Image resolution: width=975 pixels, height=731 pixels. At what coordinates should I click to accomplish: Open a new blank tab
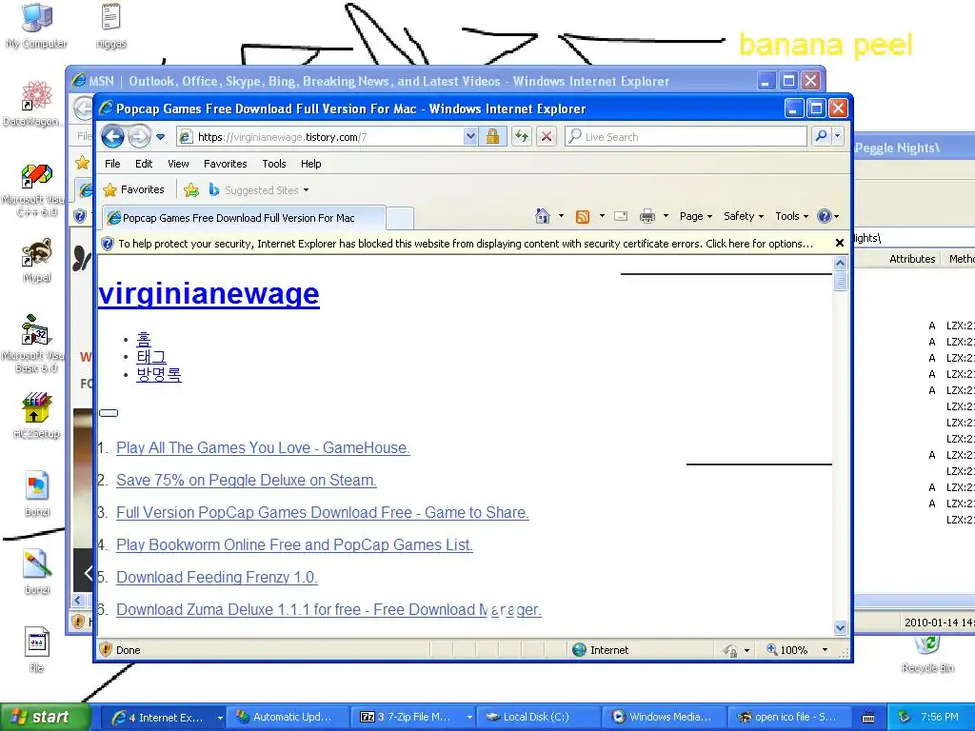(x=400, y=218)
